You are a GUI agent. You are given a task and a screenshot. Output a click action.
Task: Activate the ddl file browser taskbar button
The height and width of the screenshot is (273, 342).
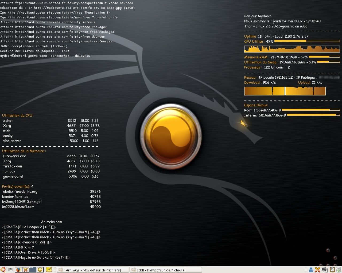point(166,270)
